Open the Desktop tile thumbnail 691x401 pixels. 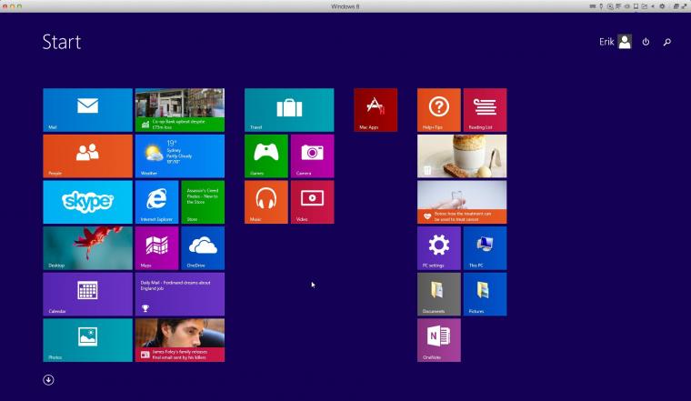[x=87, y=248]
